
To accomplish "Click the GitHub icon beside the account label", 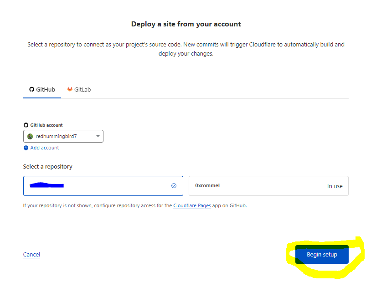I will 26,125.
